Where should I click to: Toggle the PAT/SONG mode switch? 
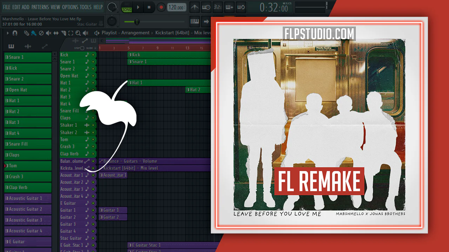127,7
